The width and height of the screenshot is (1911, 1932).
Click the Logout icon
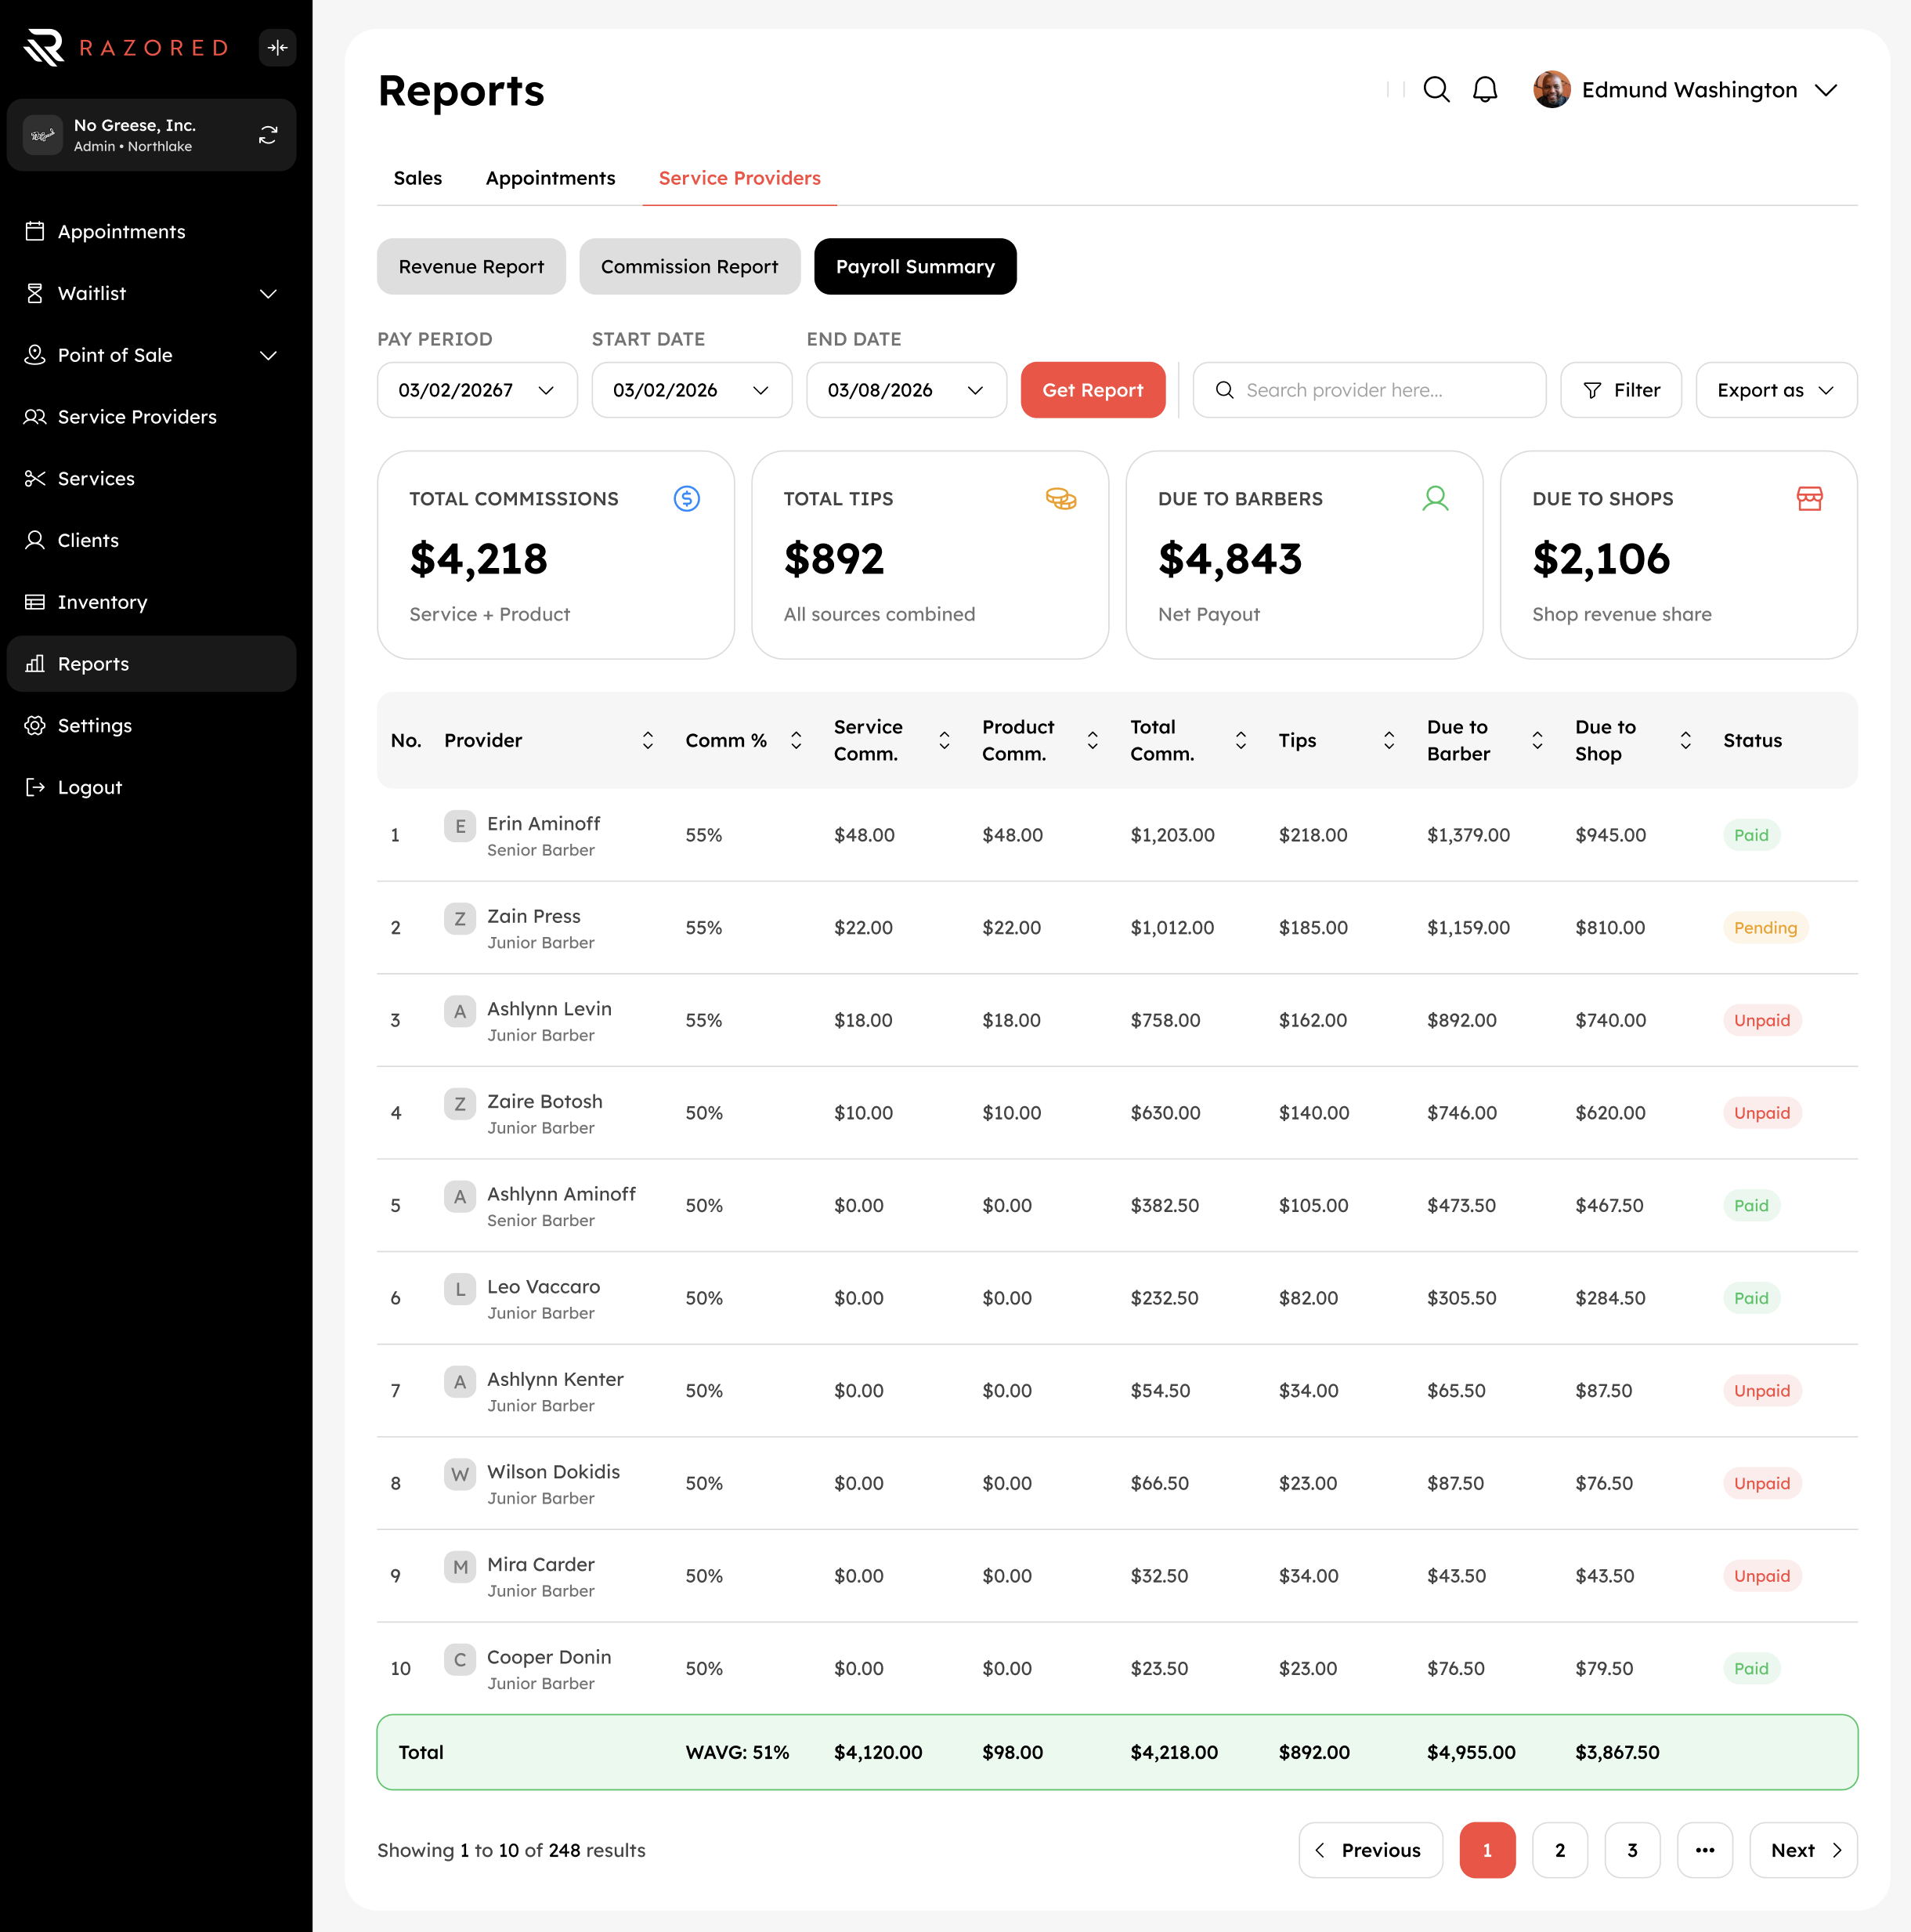pyautogui.click(x=35, y=788)
